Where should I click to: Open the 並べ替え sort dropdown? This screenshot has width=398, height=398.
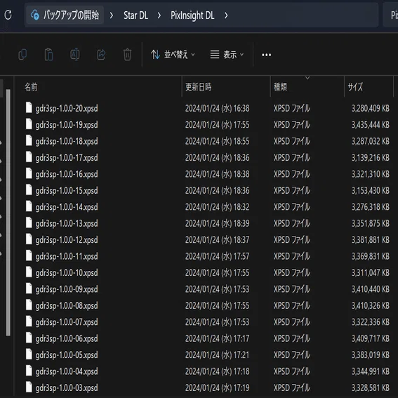[x=173, y=55]
